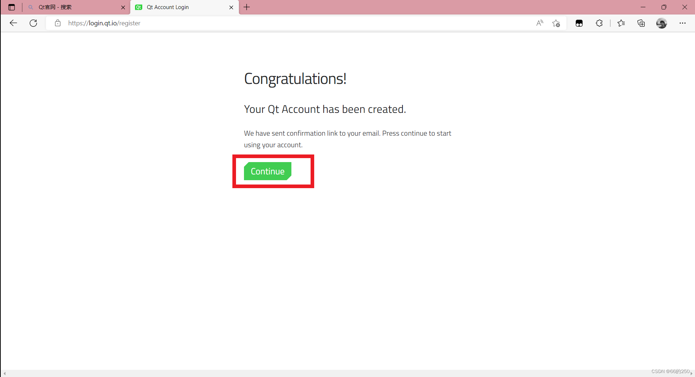695x377 pixels.
Task: Click the horizontal scrollbar right arrow
Action: point(691,373)
